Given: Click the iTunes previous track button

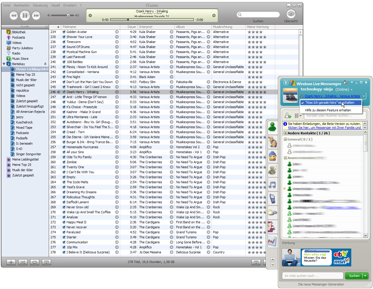Looking at the screenshot, I should point(14,15).
